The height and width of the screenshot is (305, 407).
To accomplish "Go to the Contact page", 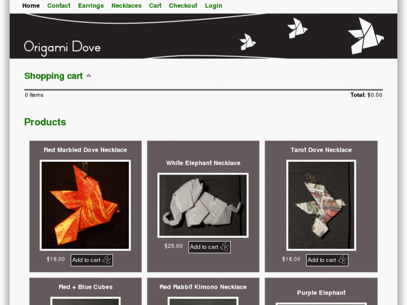I will coord(59,6).
